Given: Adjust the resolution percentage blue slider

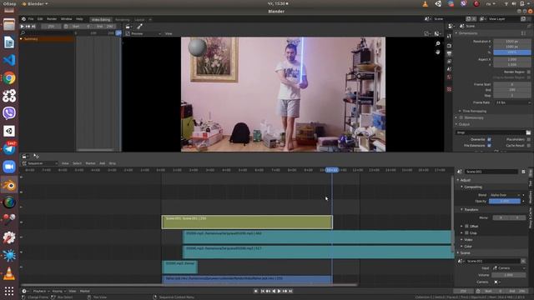Looking at the screenshot, I should click(x=511, y=52).
